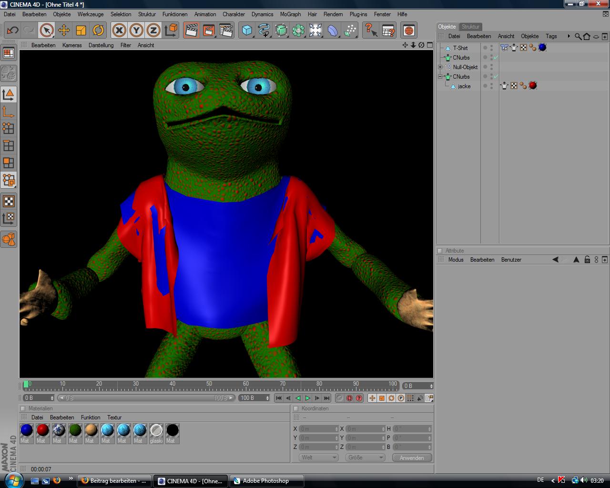Toggle Y axis lock
The width and height of the screenshot is (610, 488).
136,30
